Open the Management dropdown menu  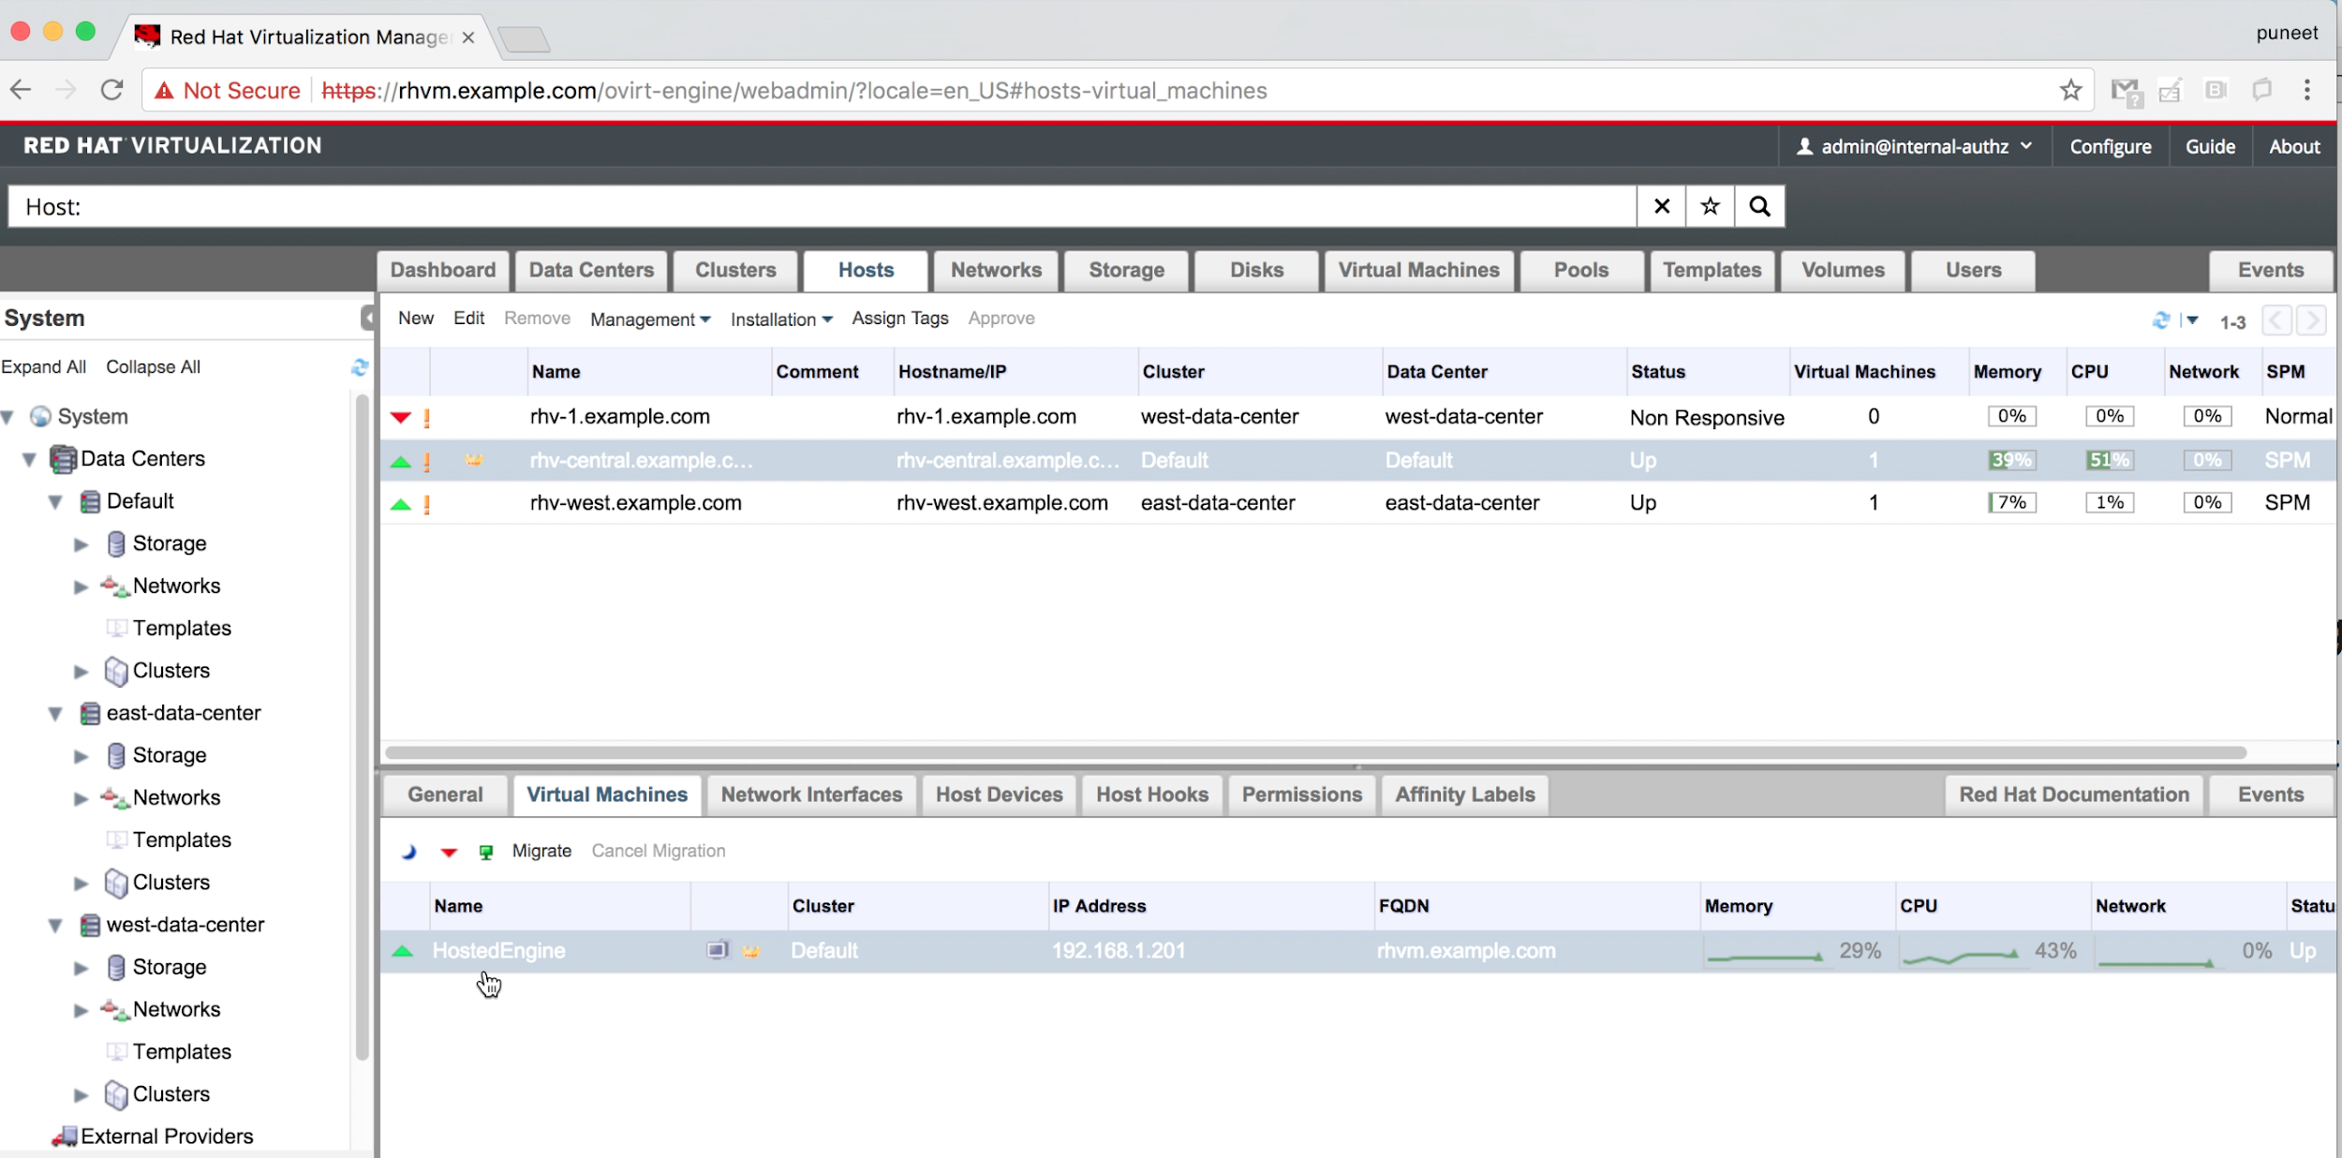pyautogui.click(x=650, y=319)
